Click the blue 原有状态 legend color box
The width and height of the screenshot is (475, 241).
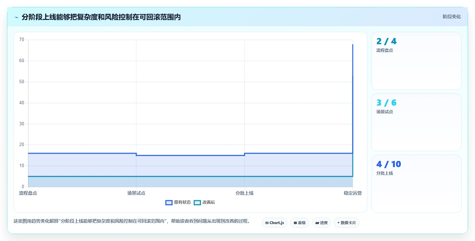click(169, 202)
